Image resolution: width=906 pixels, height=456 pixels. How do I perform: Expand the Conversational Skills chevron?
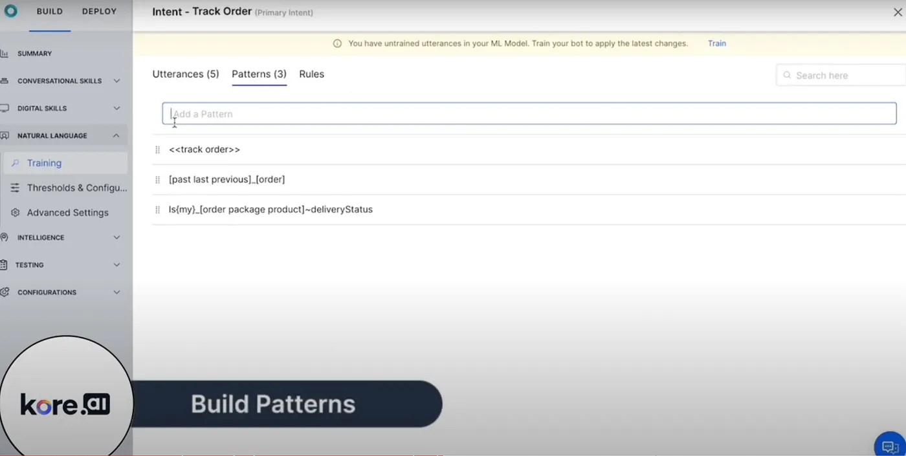click(x=116, y=81)
